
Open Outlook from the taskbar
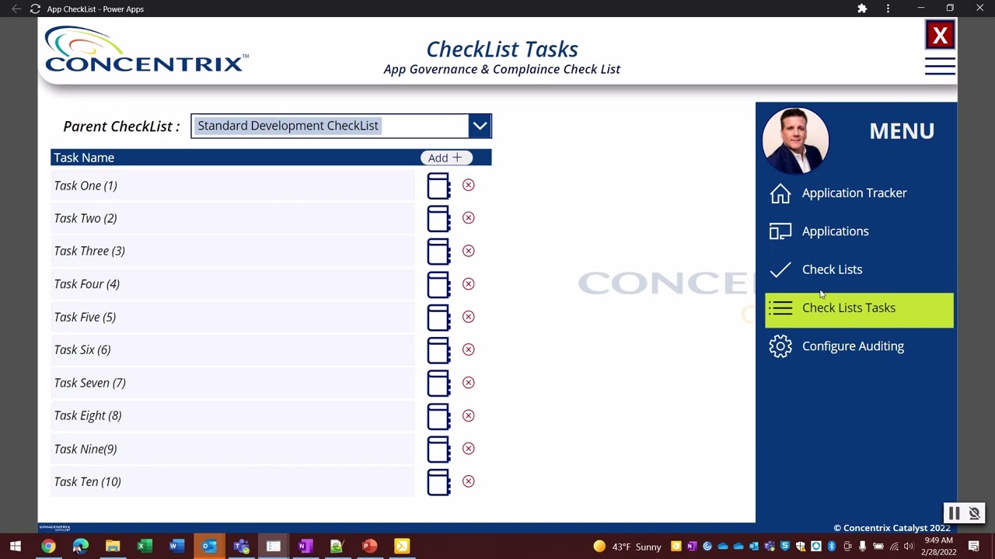coord(209,547)
